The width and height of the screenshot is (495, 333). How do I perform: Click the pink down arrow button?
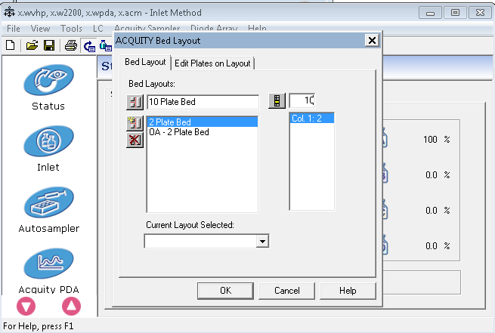tap(26, 307)
